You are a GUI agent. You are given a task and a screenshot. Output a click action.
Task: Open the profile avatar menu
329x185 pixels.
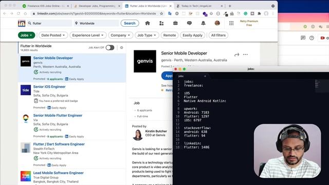[217, 23]
